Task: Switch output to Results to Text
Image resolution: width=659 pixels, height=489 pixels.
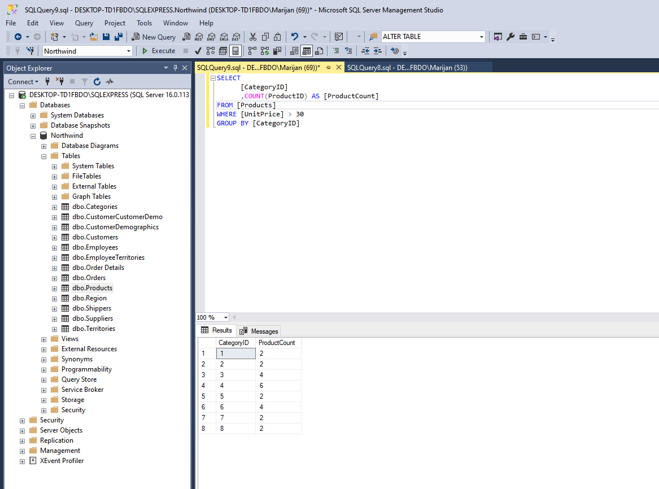Action: pyautogui.click(x=294, y=51)
